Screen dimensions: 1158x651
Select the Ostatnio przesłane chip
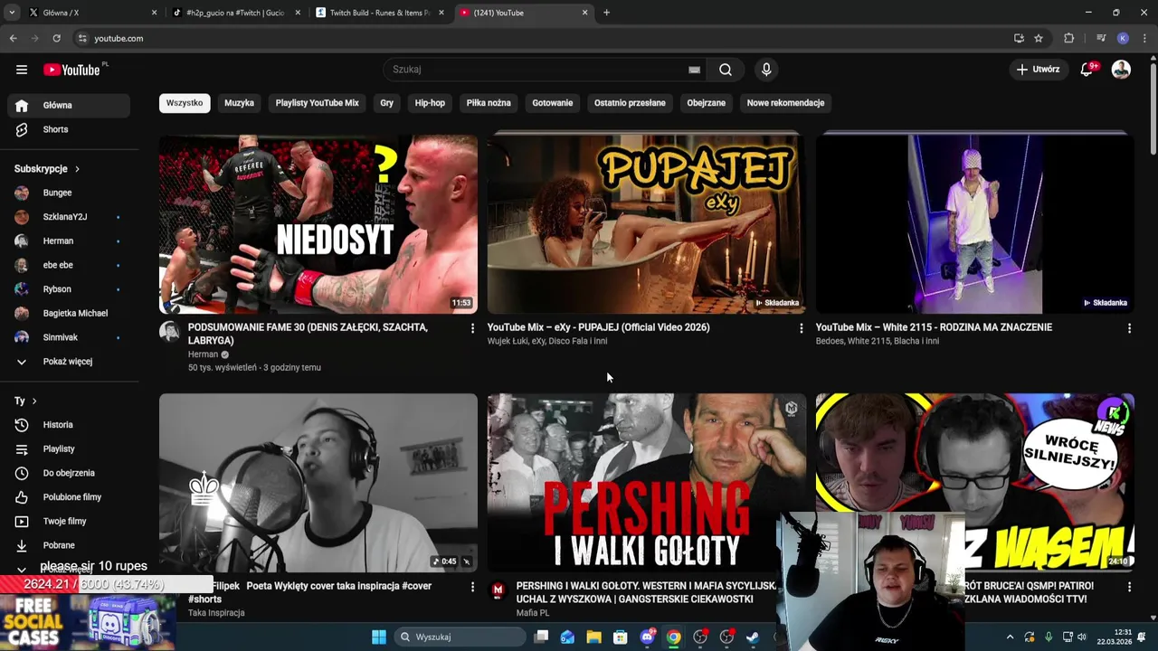click(x=630, y=103)
